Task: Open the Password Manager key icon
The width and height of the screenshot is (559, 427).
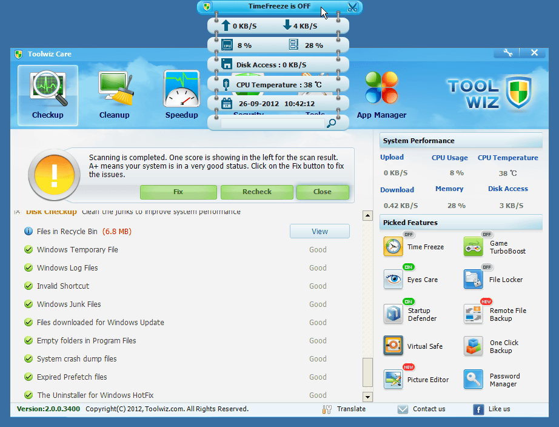Action: pyautogui.click(x=474, y=380)
